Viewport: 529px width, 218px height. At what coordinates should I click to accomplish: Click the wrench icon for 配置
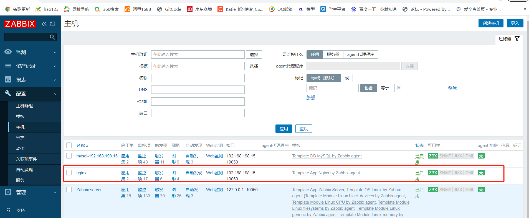pyautogui.click(x=8, y=93)
